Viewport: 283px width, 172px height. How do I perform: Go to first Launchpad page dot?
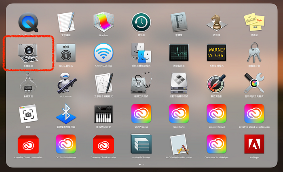pos(140,165)
